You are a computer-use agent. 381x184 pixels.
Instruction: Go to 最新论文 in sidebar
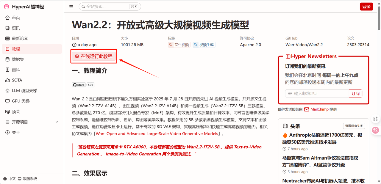click(20, 38)
